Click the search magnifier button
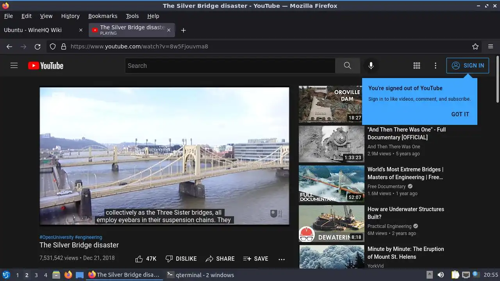Screen dimensions: 500x281 coord(347,66)
